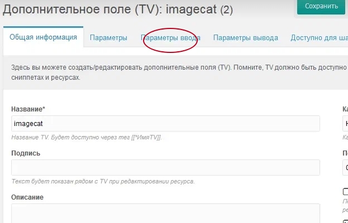The image size is (348, 223).
Task: Click inside the Описание text area
Action: (x=165, y=213)
